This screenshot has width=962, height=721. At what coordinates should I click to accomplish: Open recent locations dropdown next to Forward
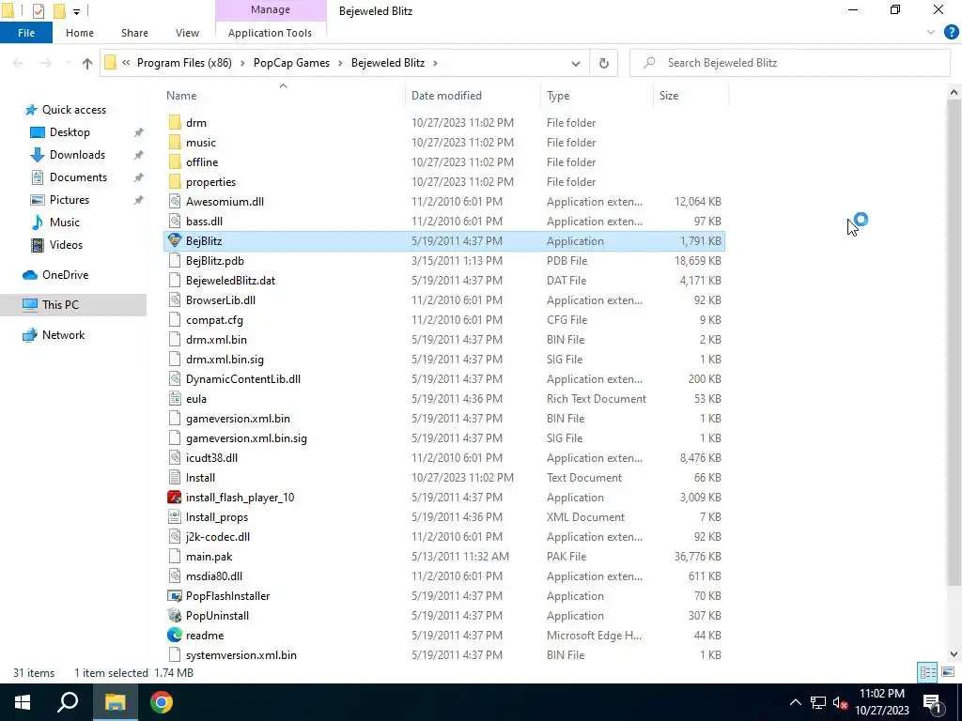68,63
